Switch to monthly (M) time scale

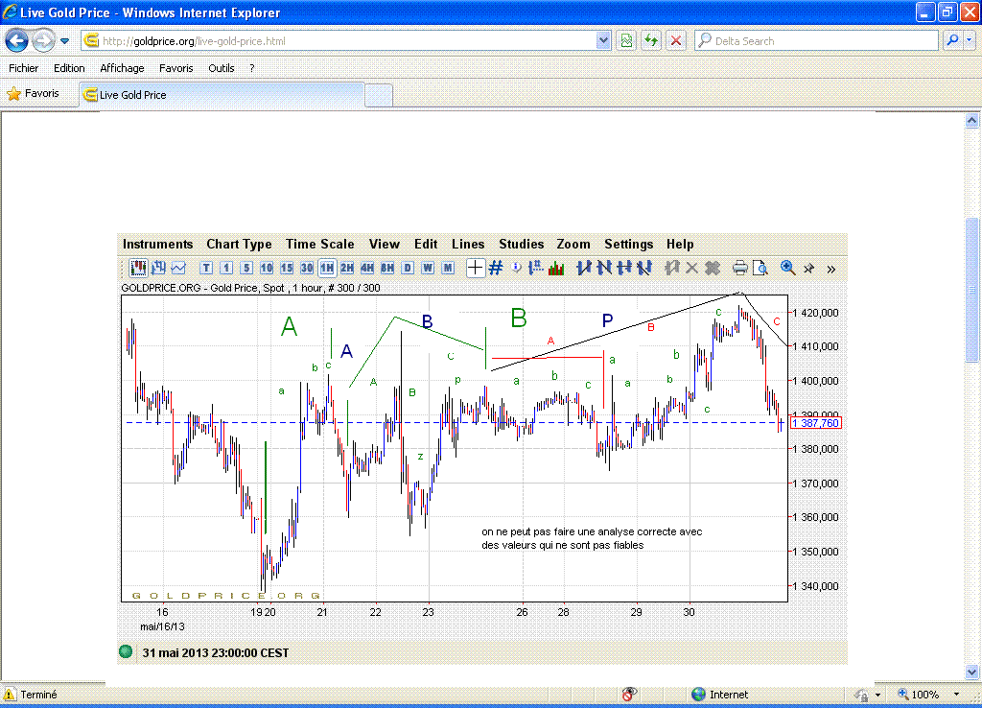pos(448,269)
